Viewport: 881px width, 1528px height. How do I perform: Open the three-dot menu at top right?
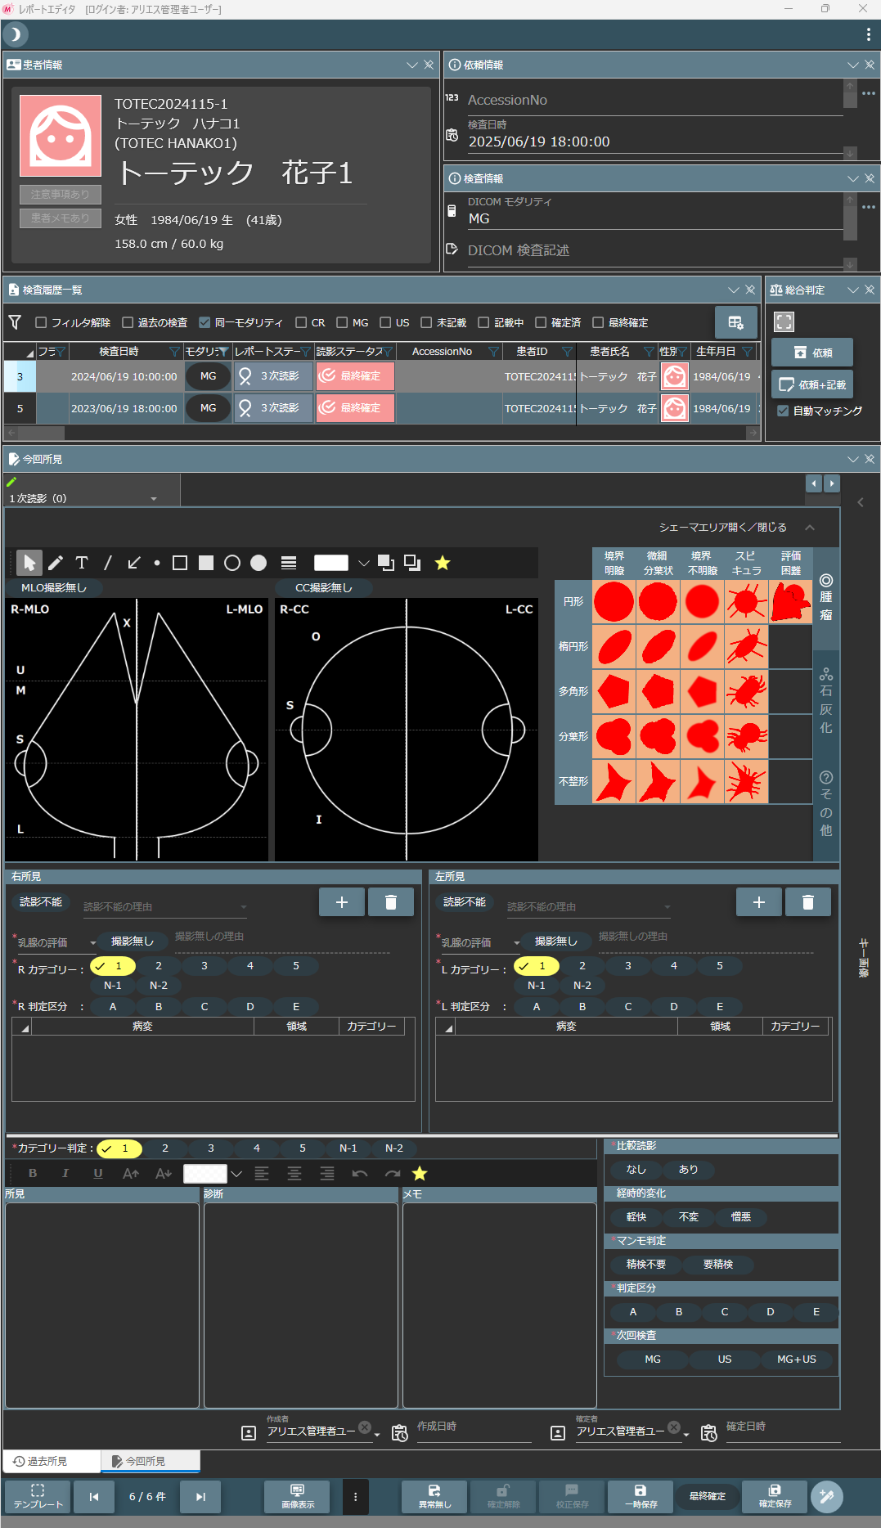[868, 34]
